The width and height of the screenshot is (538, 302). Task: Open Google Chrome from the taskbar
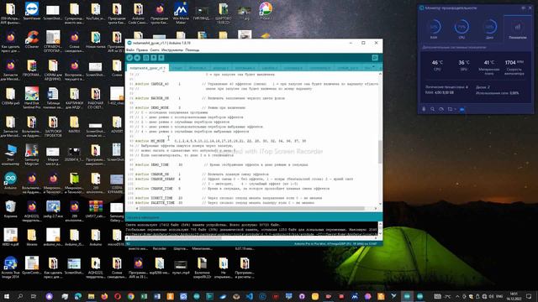tap(131, 296)
